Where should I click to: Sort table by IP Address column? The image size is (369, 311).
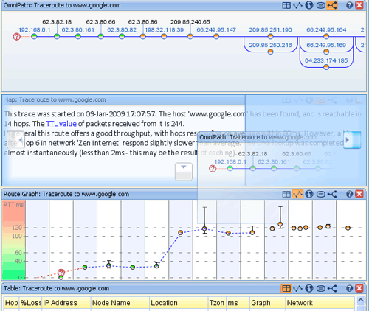tap(66, 303)
